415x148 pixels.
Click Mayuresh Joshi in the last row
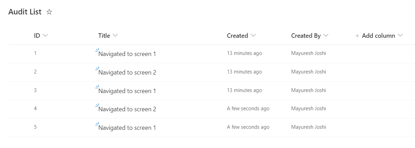[x=308, y=127]
